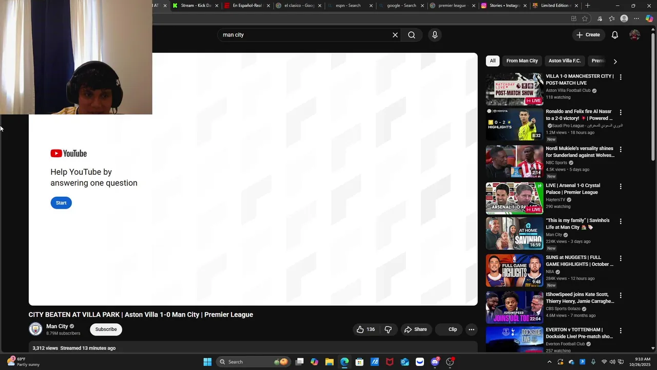Open Windows Start menu
This screenshot has width=657, height=370.
(x=207, y=362)
